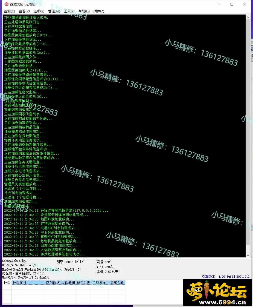Open the 管理(M) menu
This screenshot has width=253, height=307.
[54, 11]
